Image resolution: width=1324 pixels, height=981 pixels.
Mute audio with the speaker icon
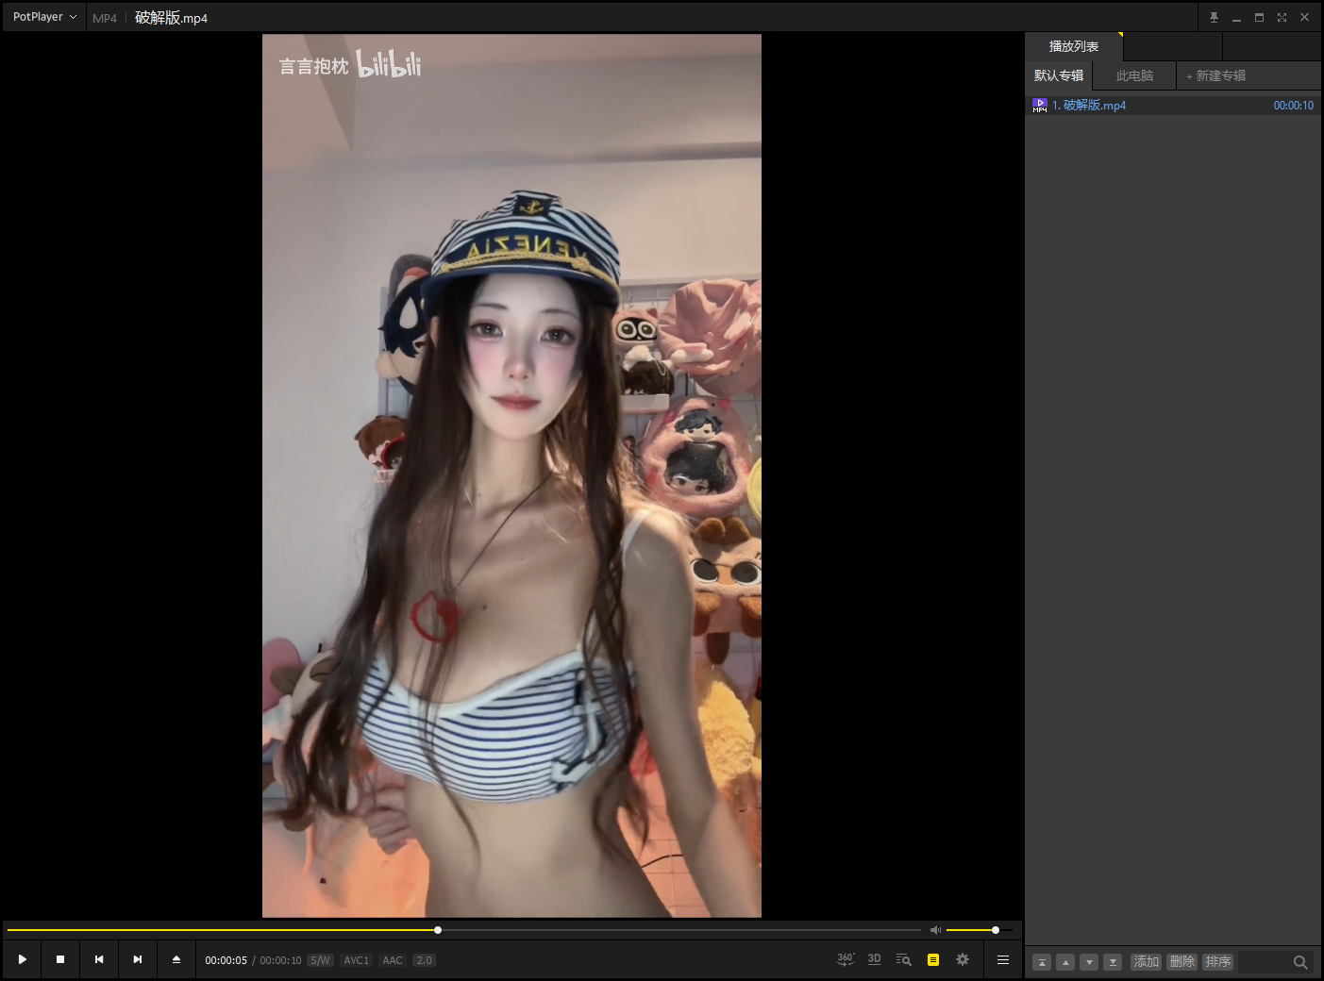[x=935, y=930]
